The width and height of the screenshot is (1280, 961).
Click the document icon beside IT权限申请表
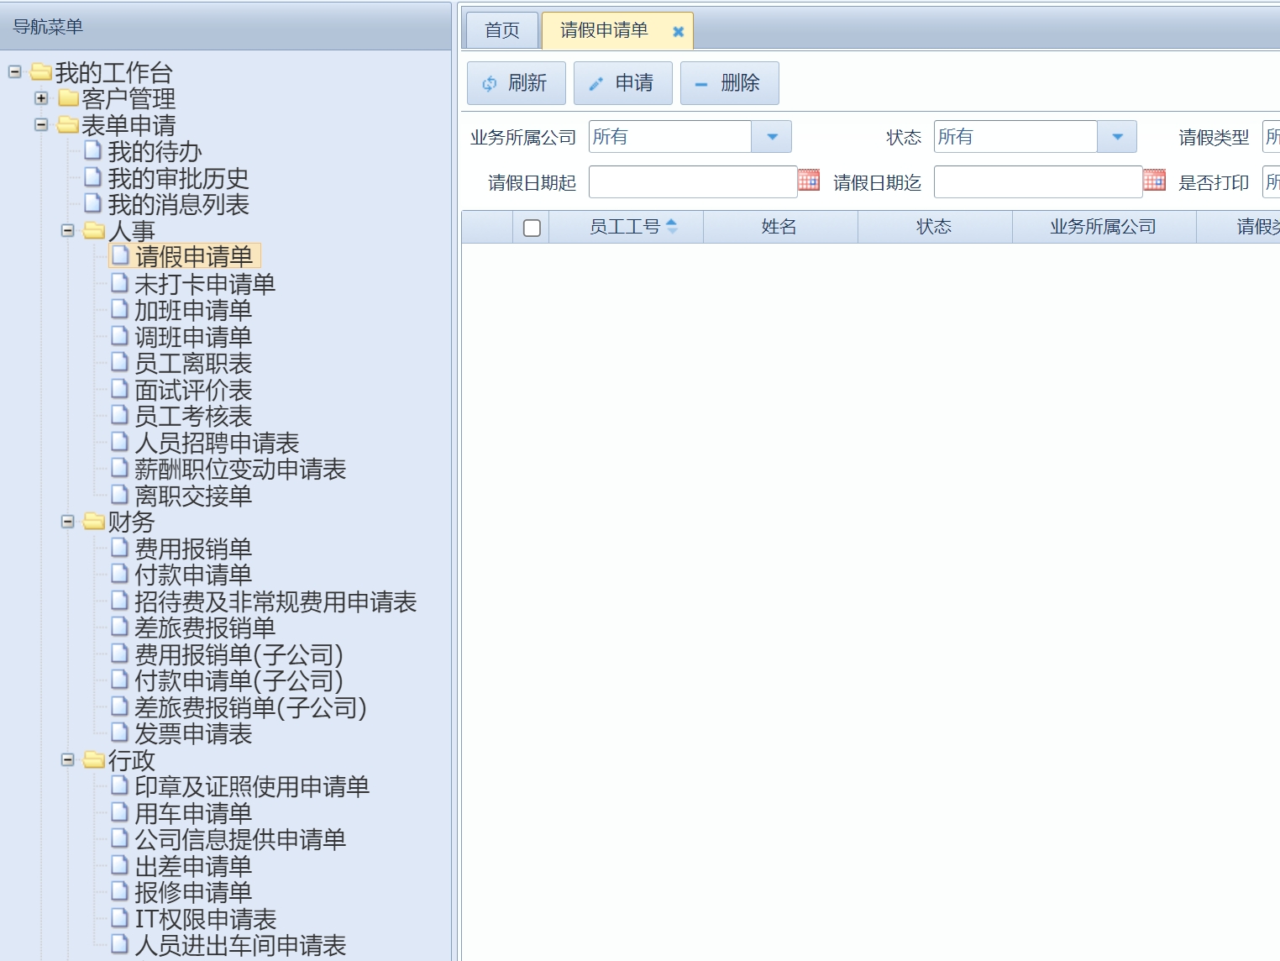tap(120, 918)
